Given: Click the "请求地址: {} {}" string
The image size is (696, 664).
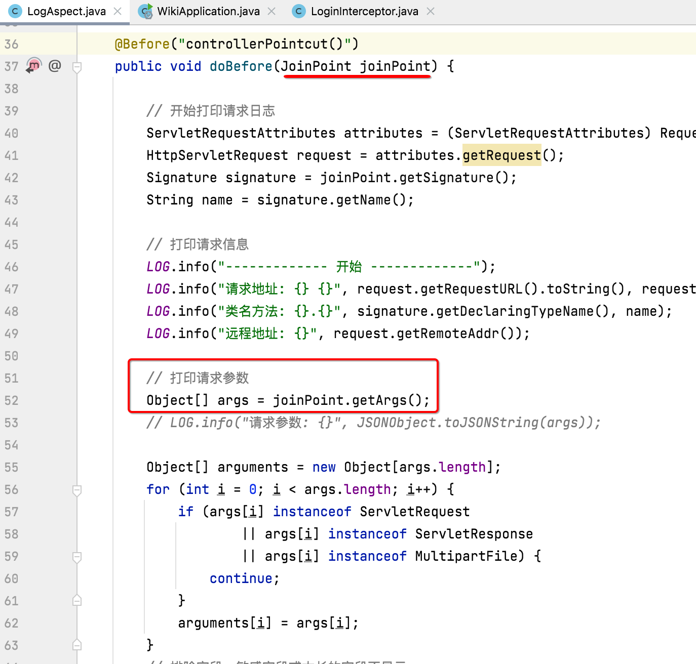Looking at the screenshot, I should point(279,289).
